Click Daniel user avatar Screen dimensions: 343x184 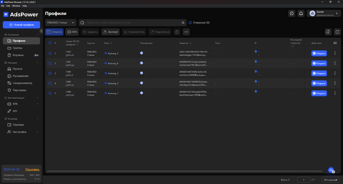click(313, 13)
